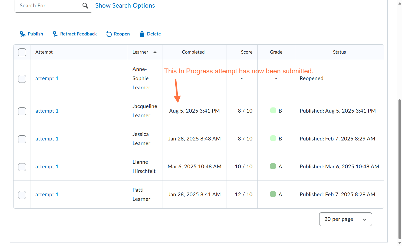
Task: Click the Delete button text
Action: click(x=154, y=34)
